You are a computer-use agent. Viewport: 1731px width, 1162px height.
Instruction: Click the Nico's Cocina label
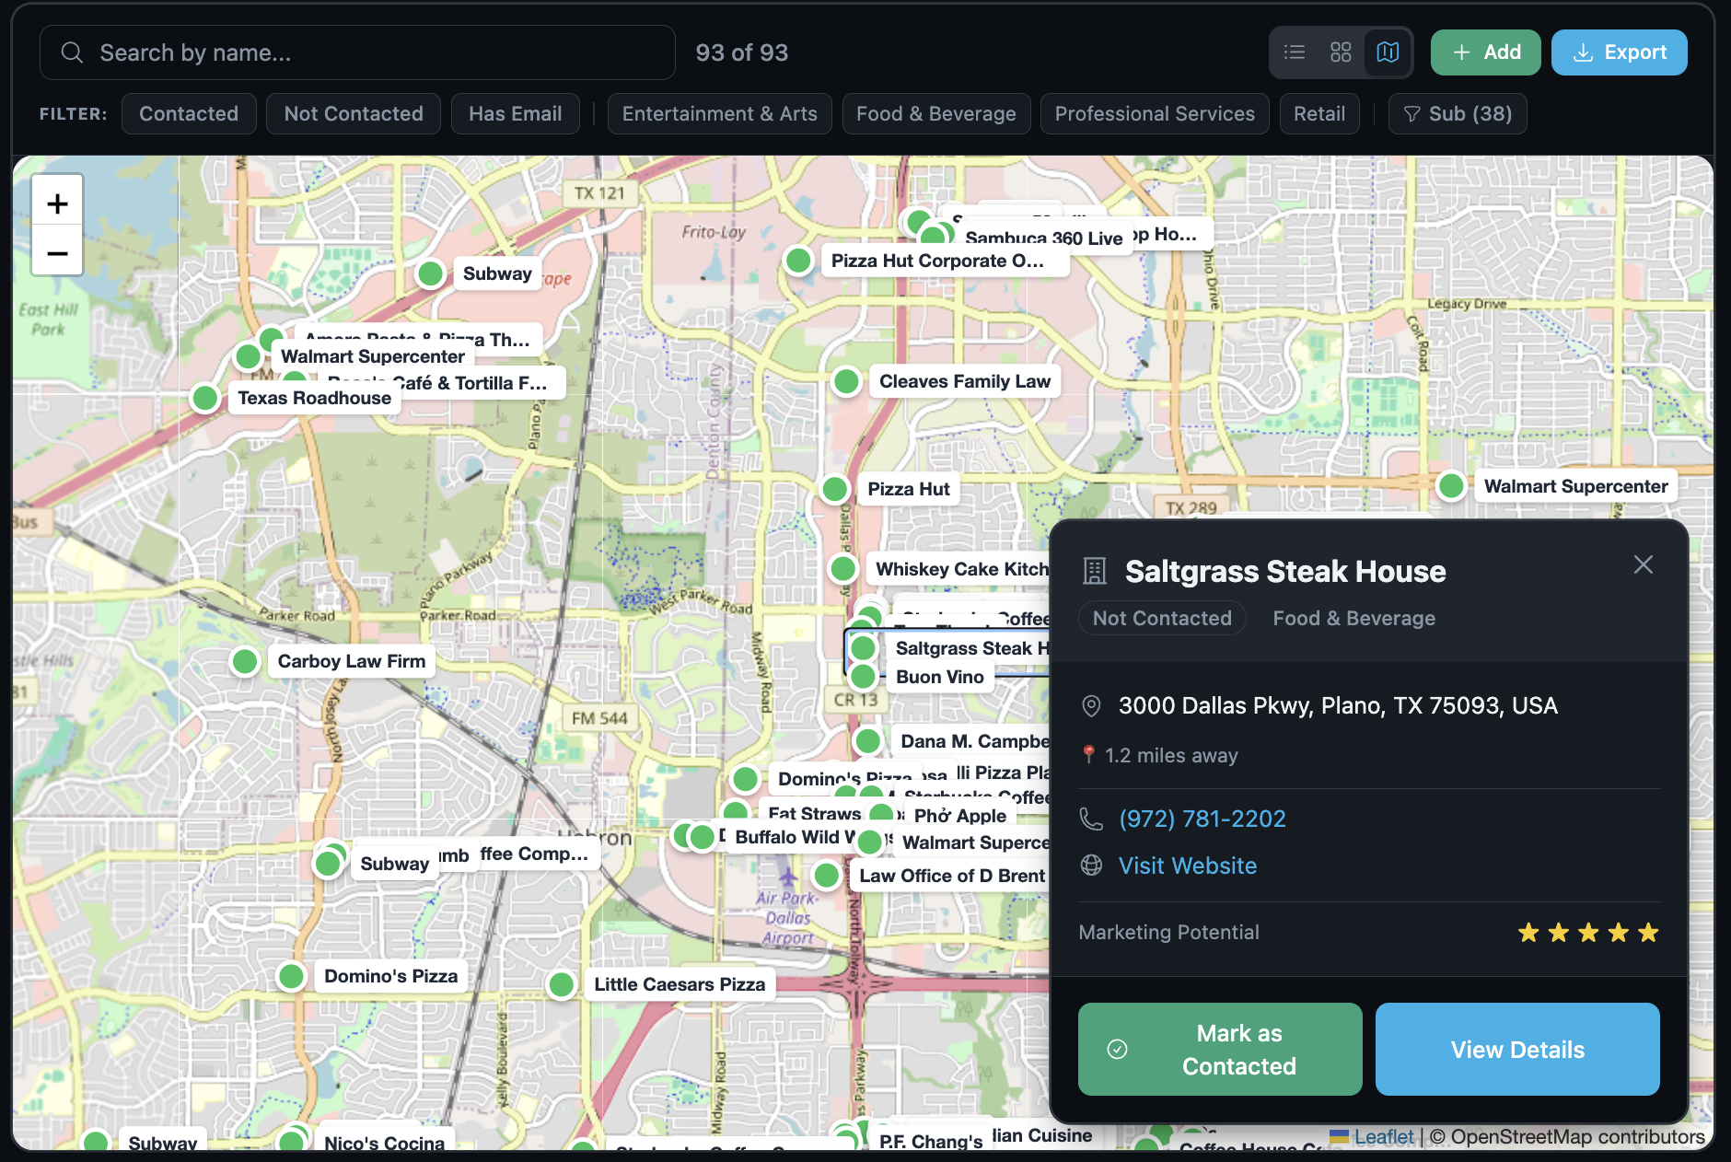[x=384, y=1142]
